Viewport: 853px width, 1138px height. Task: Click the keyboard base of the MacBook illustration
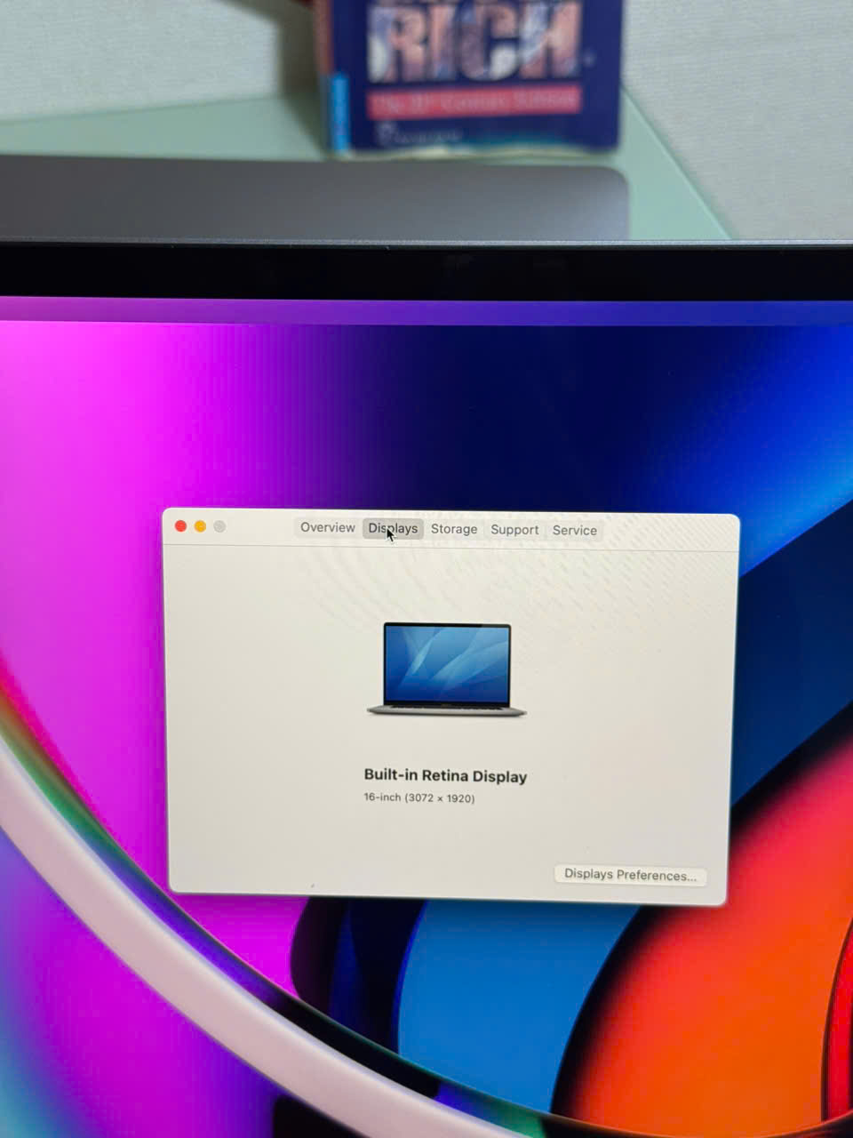tap(447, 710)
